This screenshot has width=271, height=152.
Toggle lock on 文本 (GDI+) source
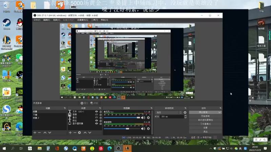pos(101,111)
